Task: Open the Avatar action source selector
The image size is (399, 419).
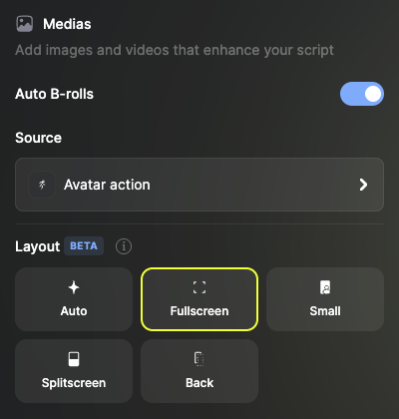Action: click(x=199, y=185)
